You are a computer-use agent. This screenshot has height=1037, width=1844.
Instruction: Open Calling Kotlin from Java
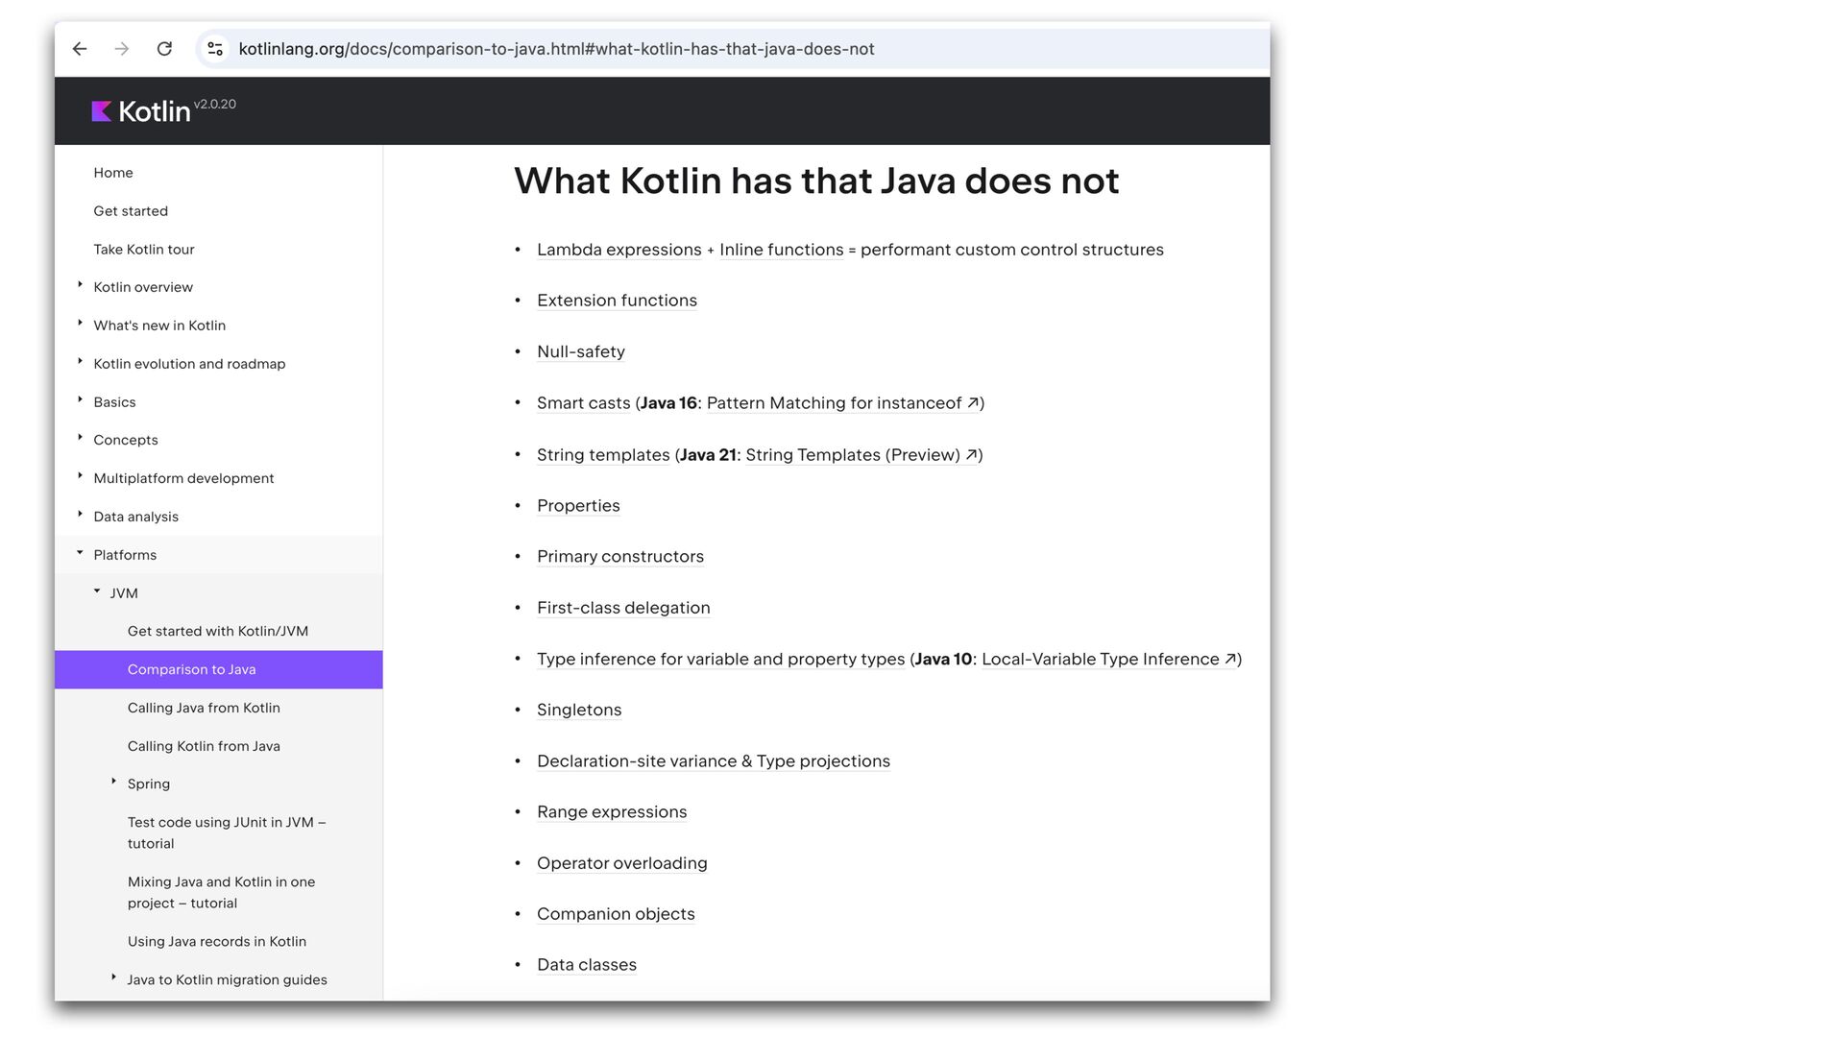click(204, 746)
